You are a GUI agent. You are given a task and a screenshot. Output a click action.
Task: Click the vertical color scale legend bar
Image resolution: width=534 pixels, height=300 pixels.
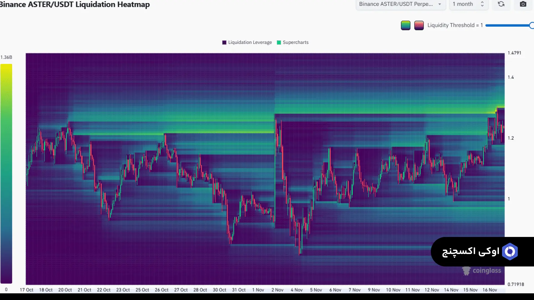click(x=6, y=174)
